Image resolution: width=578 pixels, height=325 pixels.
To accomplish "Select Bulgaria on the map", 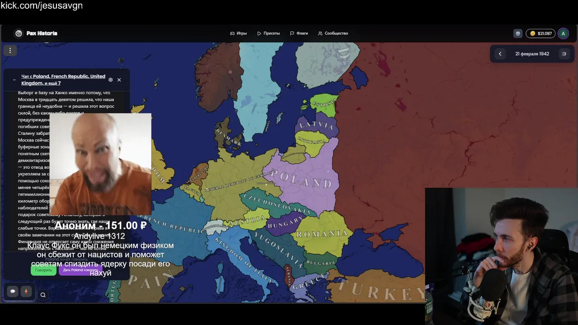I will pos(321,262).
